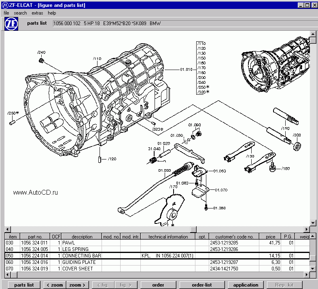Screen dimensions: 318x289
Task: Click the /240 callout label near the nut
Action: point(41,52)
